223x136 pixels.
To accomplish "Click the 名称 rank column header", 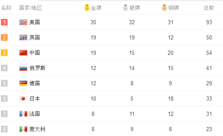I will point(6,8).
